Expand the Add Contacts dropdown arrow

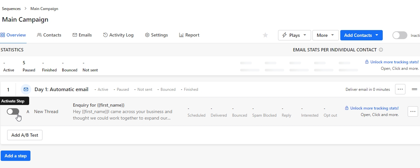[x=377, y=35]
